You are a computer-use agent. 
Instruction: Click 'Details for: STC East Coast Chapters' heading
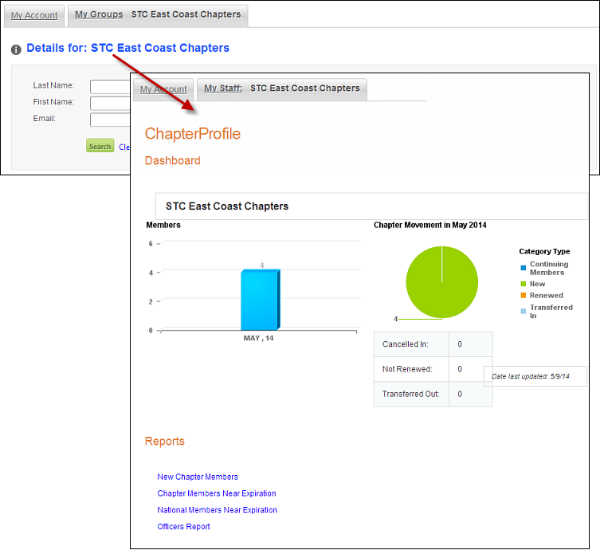[127, 48]
